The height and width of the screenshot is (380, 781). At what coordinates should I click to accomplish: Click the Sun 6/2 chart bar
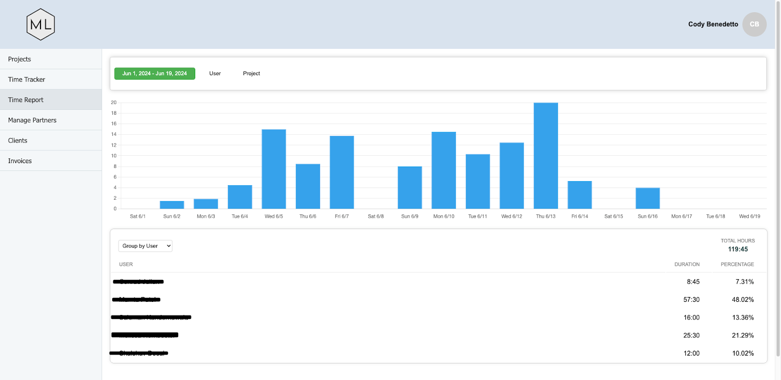click(x=172, y=205)
